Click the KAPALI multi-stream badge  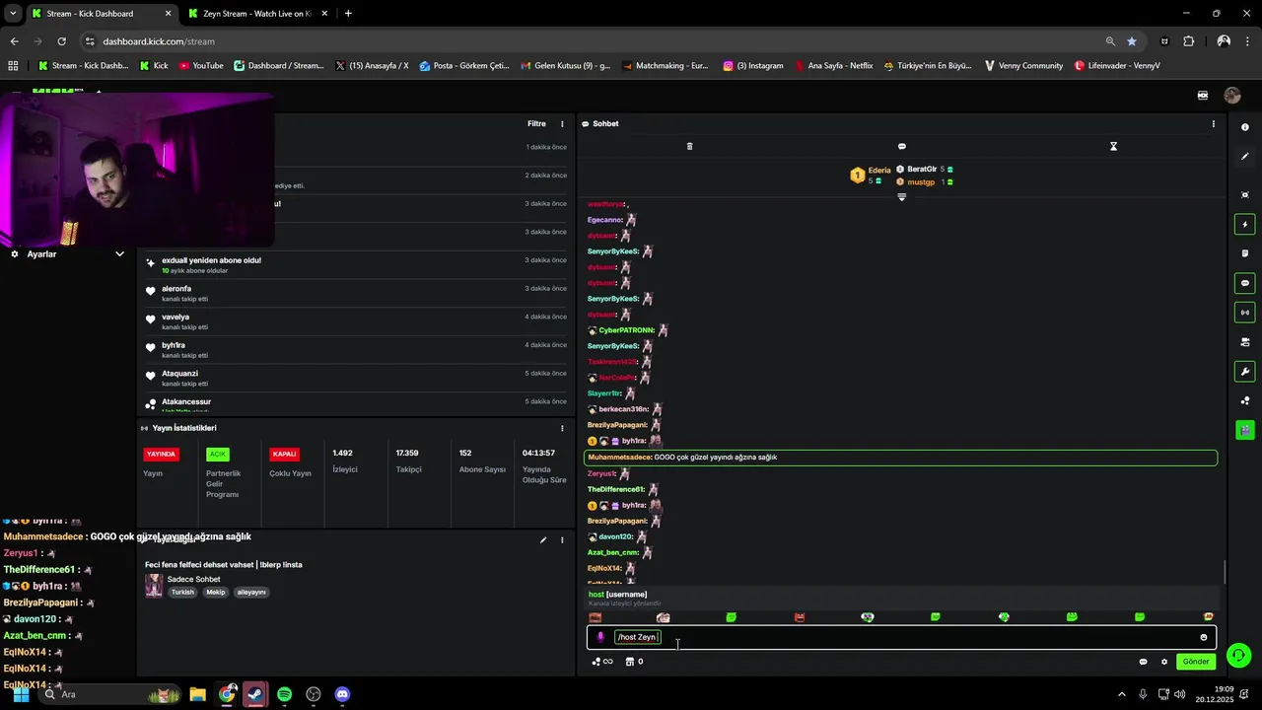tap(284, 454)
